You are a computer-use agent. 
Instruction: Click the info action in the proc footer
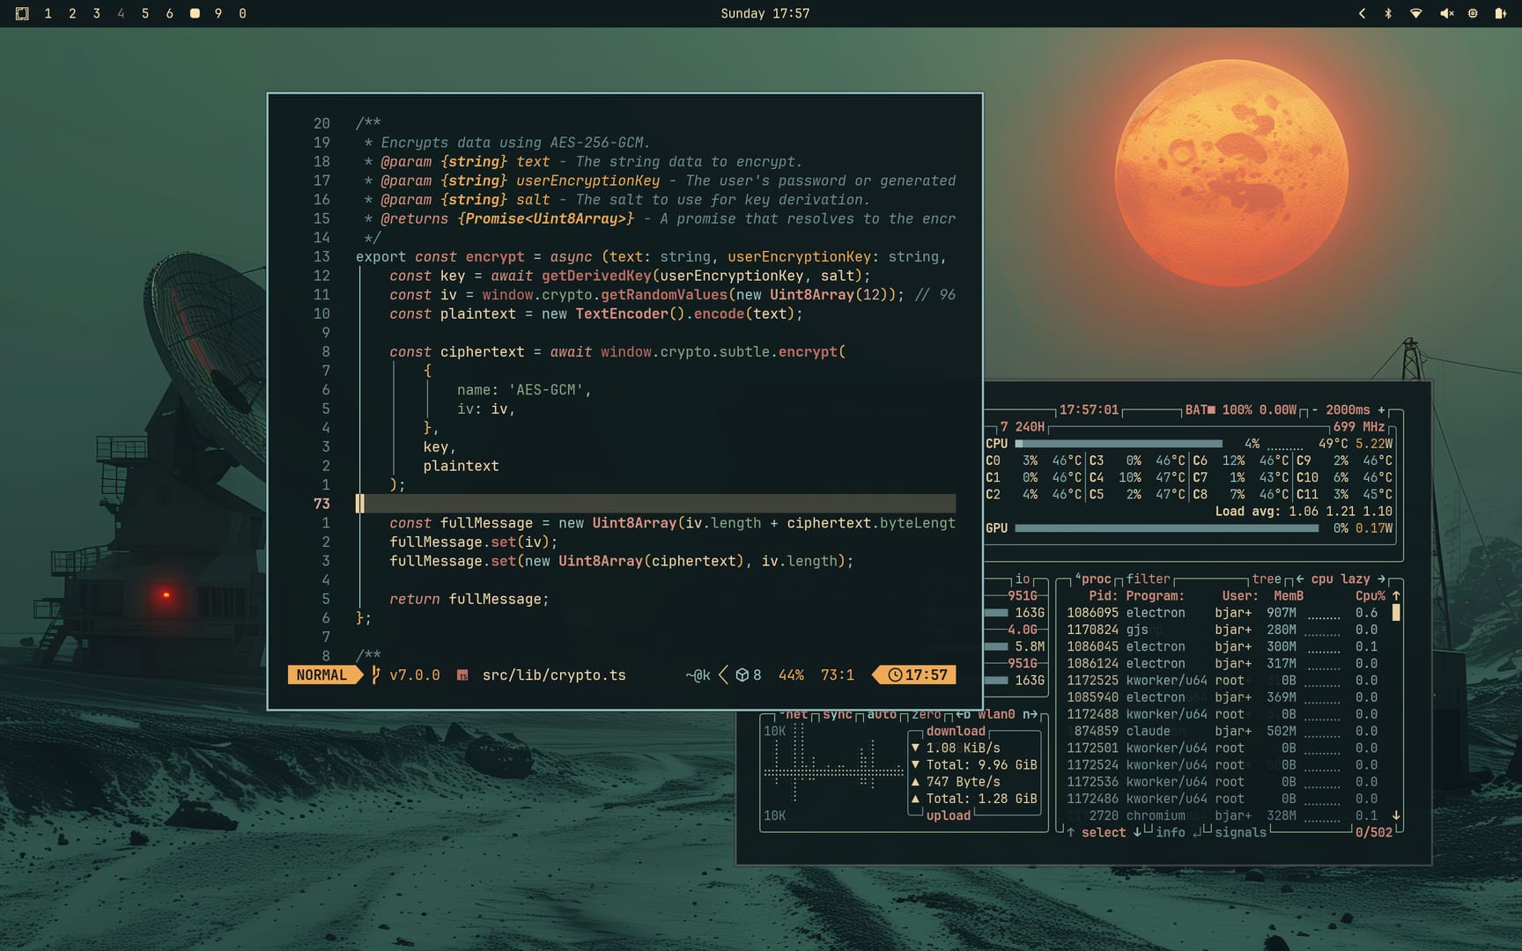(1171, 832)
